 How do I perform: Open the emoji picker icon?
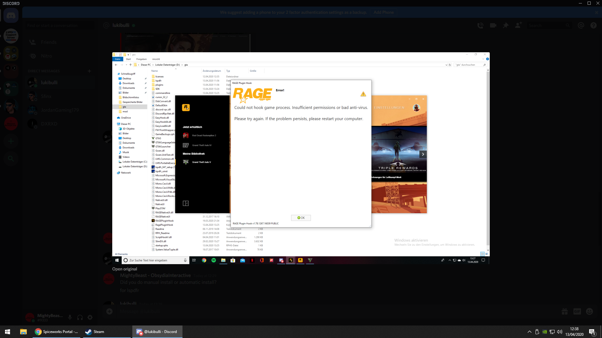(x=589, y=311)
